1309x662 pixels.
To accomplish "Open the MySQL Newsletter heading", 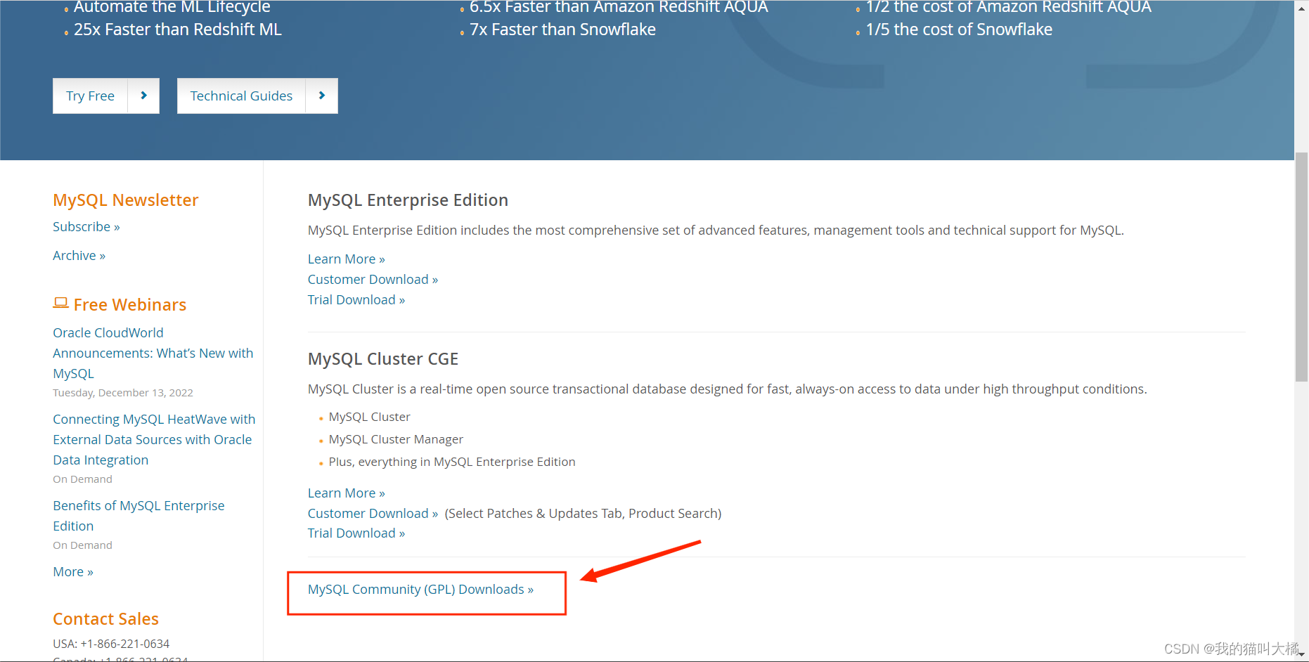I will (x=126, y=200).
